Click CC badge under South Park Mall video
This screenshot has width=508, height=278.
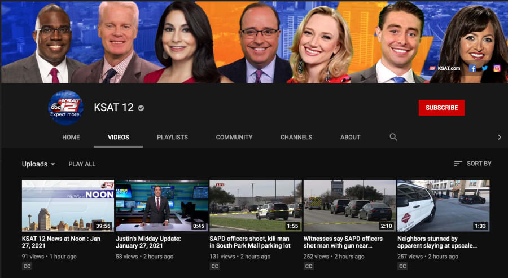(214, 266)
